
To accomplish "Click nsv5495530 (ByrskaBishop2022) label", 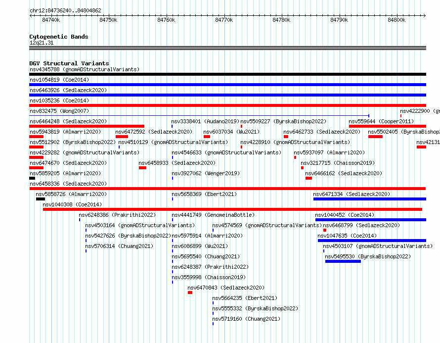I will click(x=368, y=256).
